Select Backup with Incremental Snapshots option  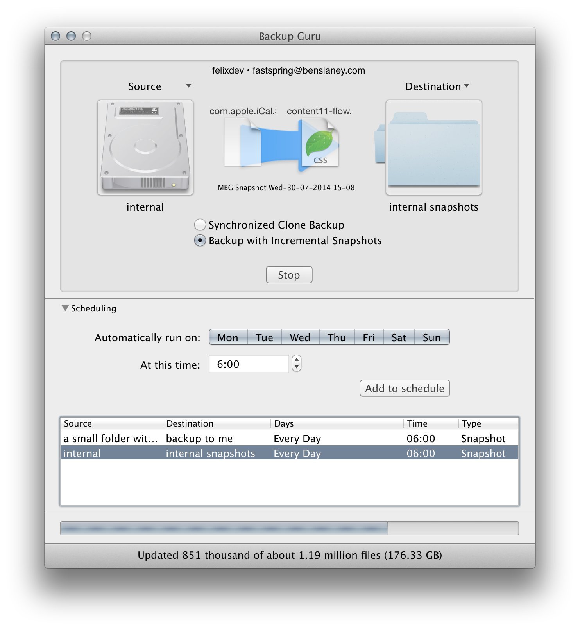[200, 241]
